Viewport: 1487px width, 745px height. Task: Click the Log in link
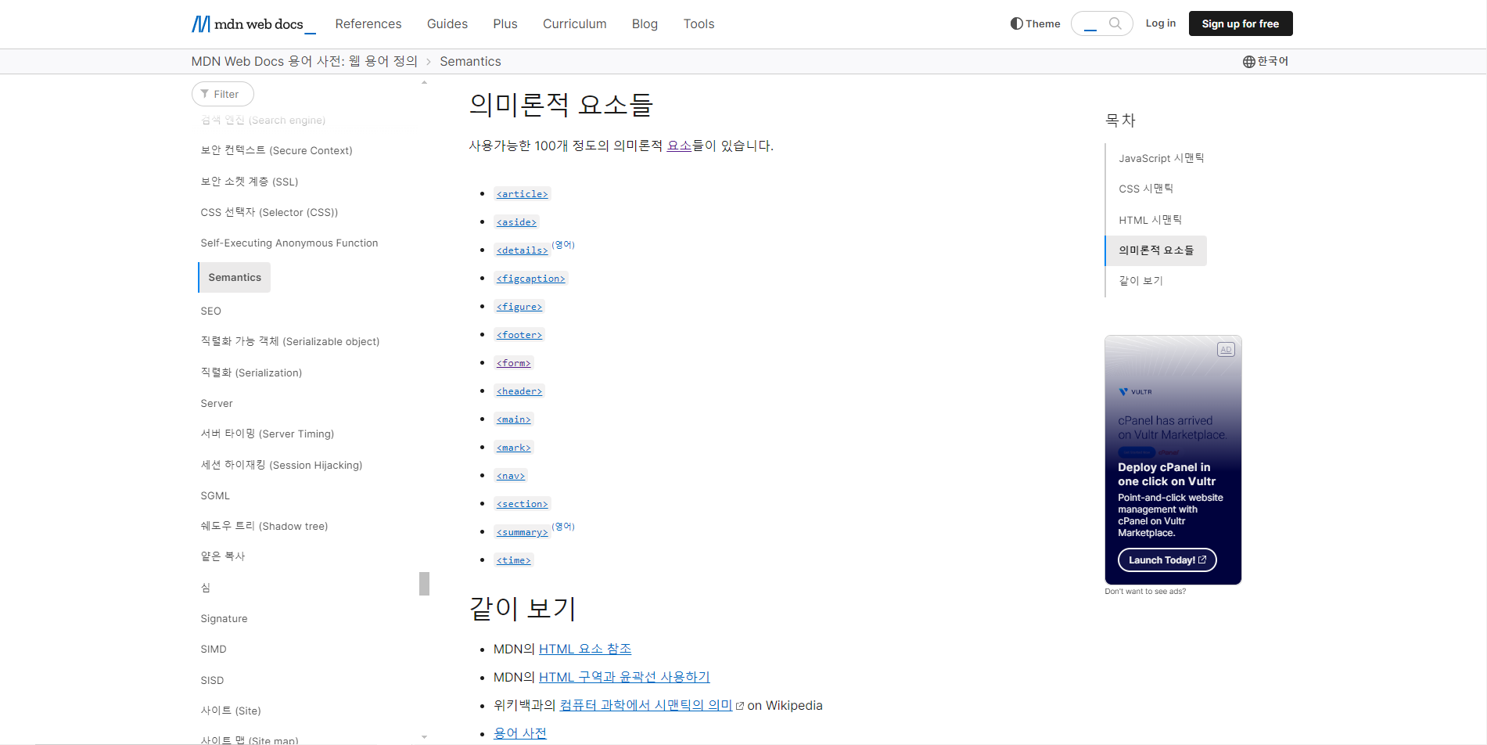1161,23
